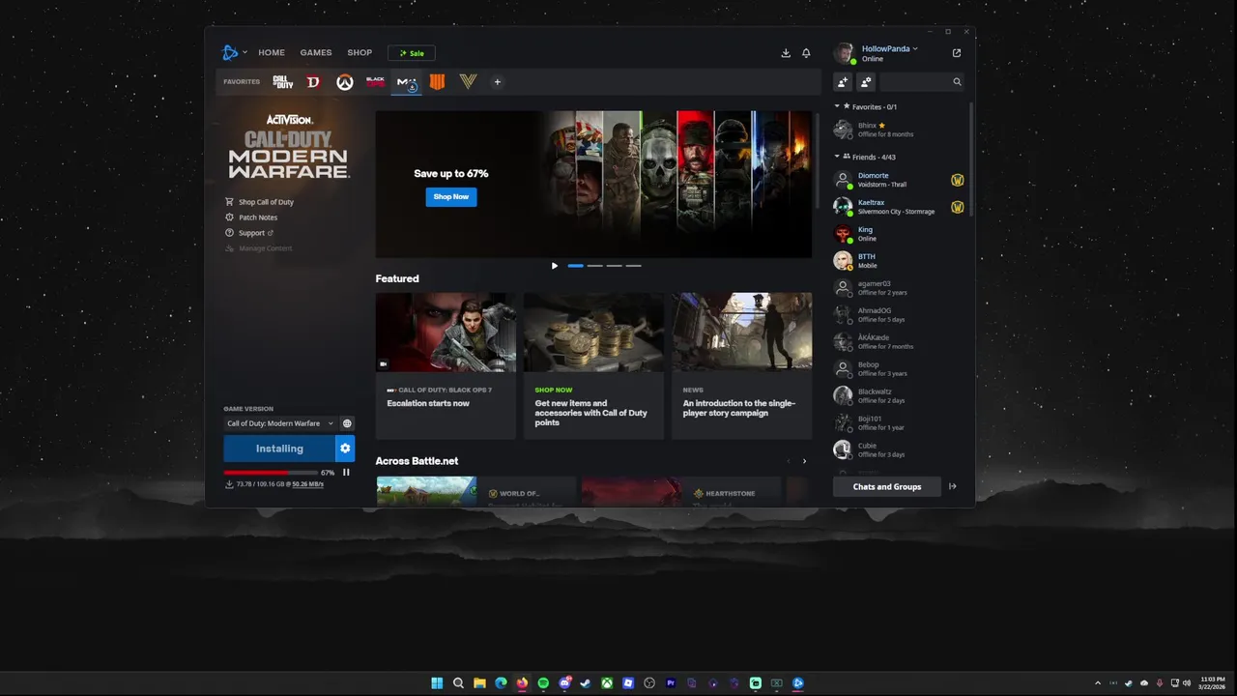Open the logo dropdown chevron
Viewport: 1237px width, 696px height.
coord(245,52)
